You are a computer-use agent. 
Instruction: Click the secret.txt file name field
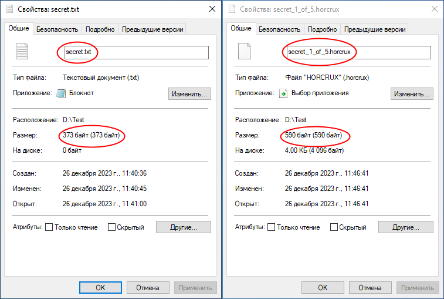coord(137,52)
